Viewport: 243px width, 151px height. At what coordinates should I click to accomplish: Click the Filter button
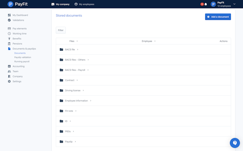pos(61,30)
